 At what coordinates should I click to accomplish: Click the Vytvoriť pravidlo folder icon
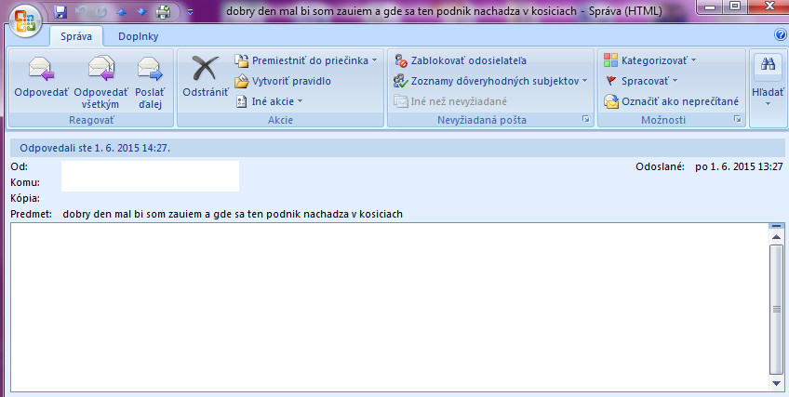click(x=242, y=81)
